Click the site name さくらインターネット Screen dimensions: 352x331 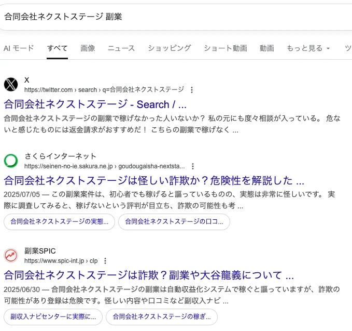60,156
